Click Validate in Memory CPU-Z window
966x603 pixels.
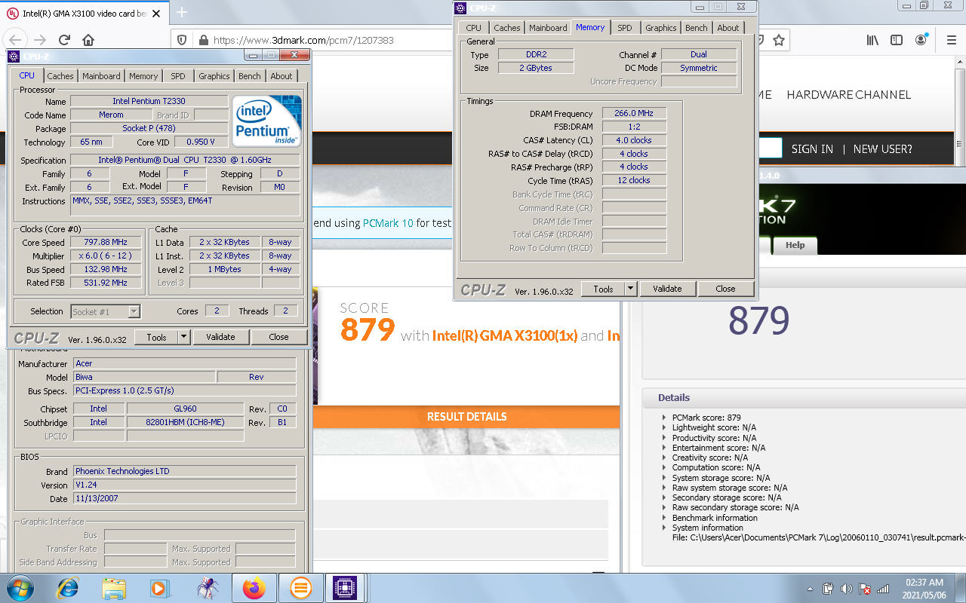coord(667,289)
